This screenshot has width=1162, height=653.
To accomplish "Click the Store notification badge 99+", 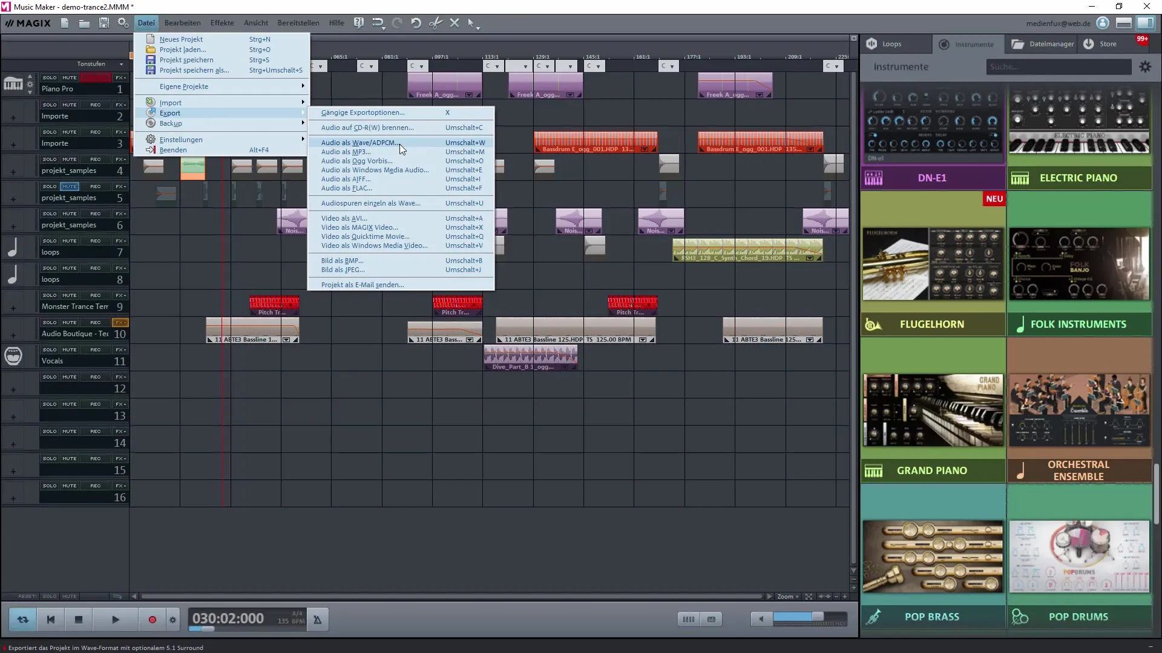I will (1141, 39).
